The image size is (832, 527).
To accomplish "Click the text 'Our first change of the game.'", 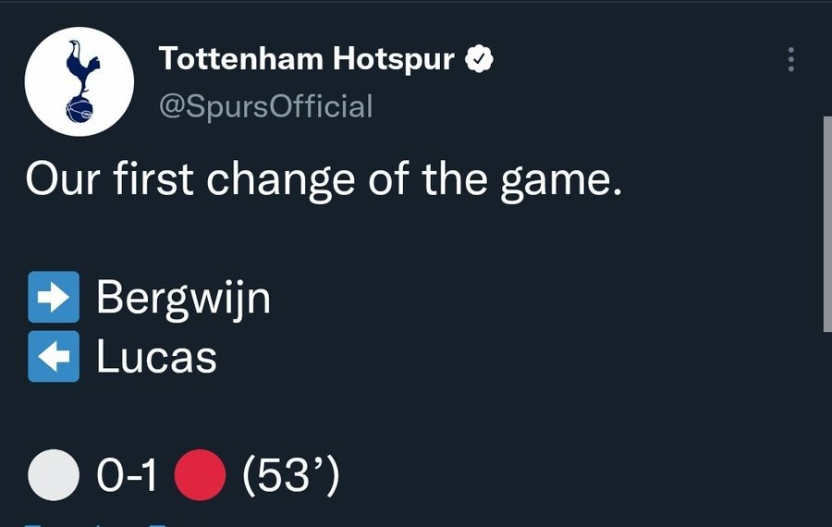I will pos(324,178).
